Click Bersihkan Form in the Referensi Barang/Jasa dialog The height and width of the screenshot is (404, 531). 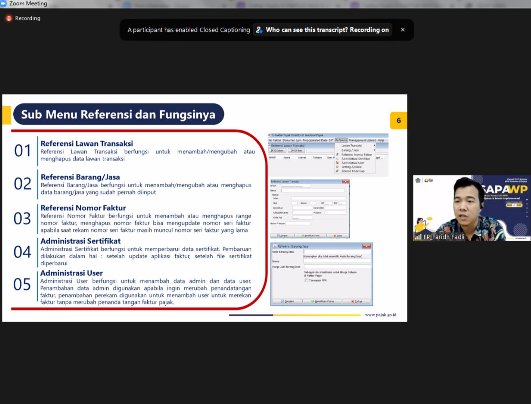coord(322,301)
